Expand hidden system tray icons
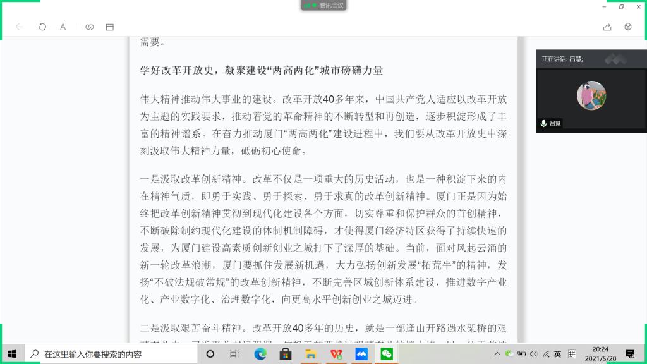The image size is (647, 364). (499, 354)
